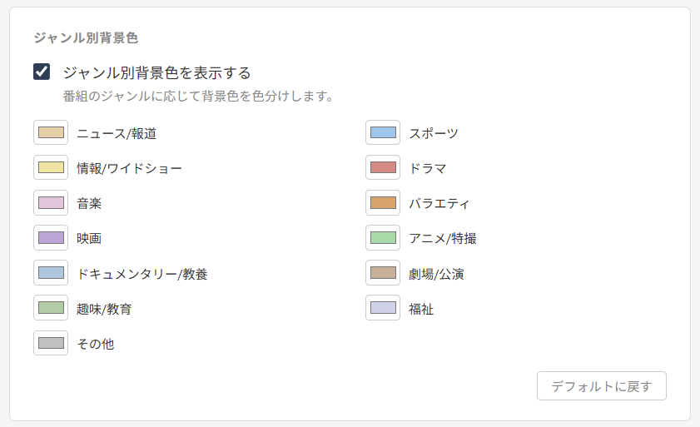Select the 映画 purple color swatch
Image resolution: width=700 pixels, height=427 pixels.
(51, 238)
